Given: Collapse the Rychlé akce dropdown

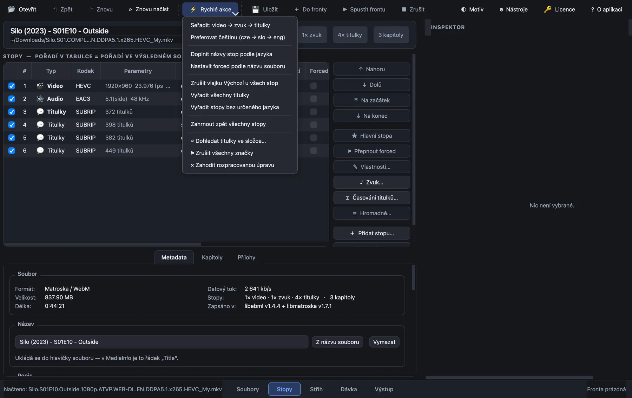Looking at the screenshot, I should pos(210,9).
